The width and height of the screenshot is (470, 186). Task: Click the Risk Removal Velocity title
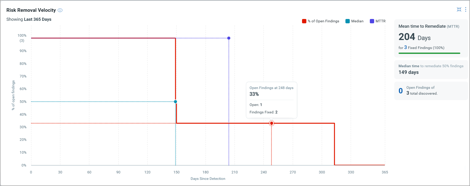[31, 10]
